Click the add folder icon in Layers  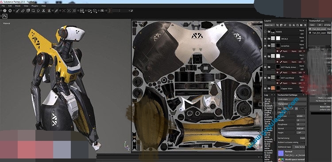pos(301,25)
